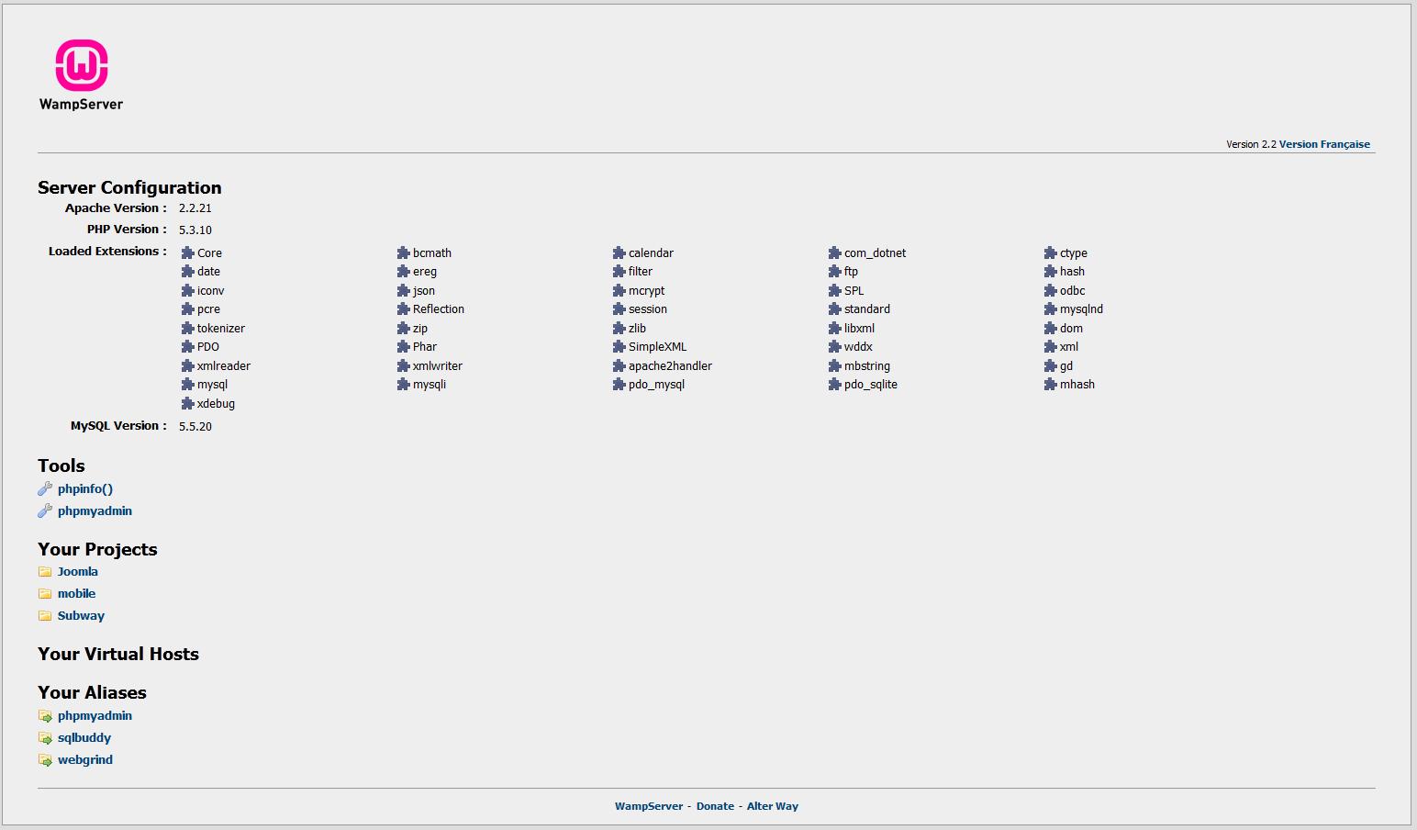The width and height of the screenshot is (1417, 830).
Task: Click the alias icon beside phpmyadmin alias
Action: click(45, 715)
